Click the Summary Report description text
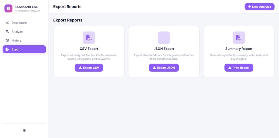This screenshot has height=138, width=279. 239,57
